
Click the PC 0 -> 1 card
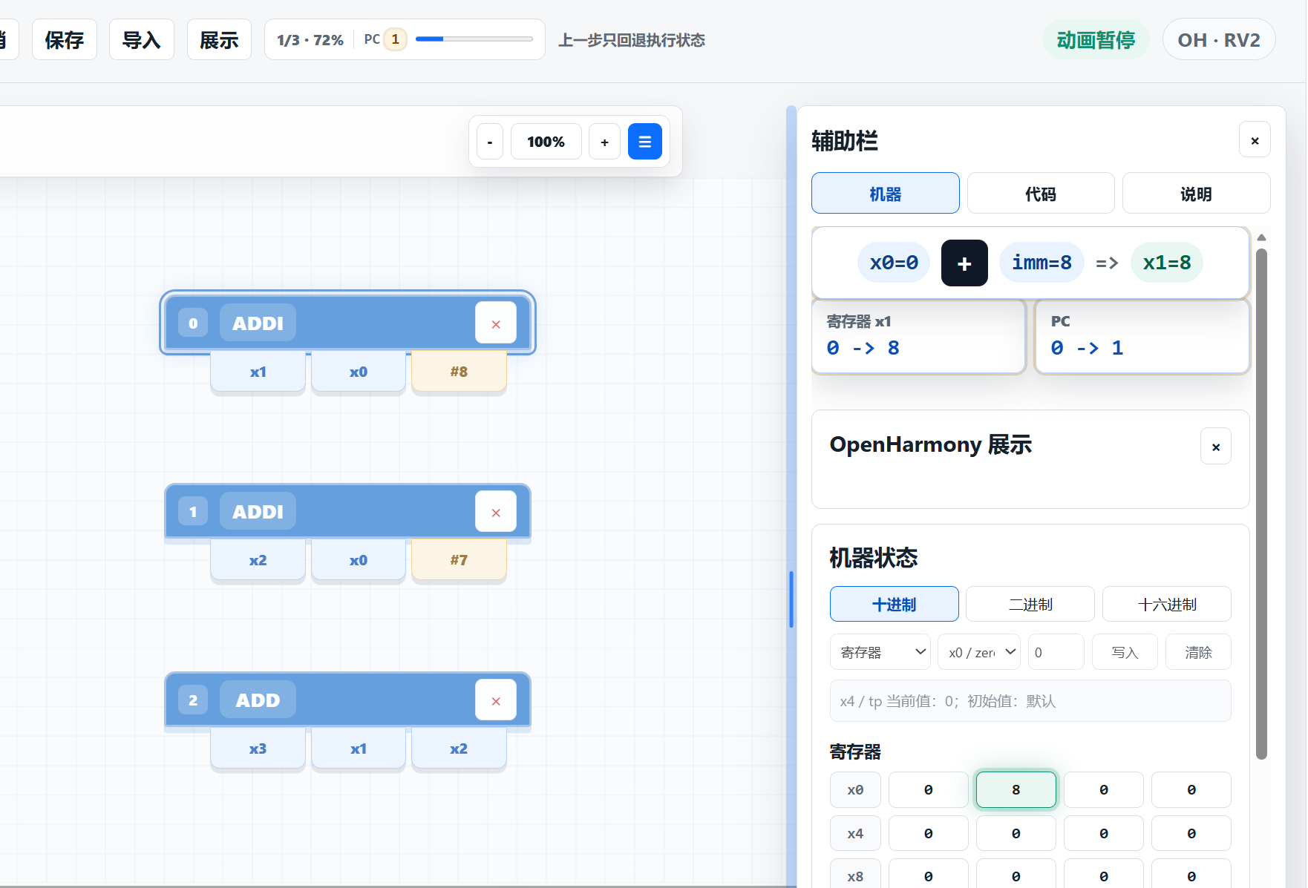click(1142, 336)
